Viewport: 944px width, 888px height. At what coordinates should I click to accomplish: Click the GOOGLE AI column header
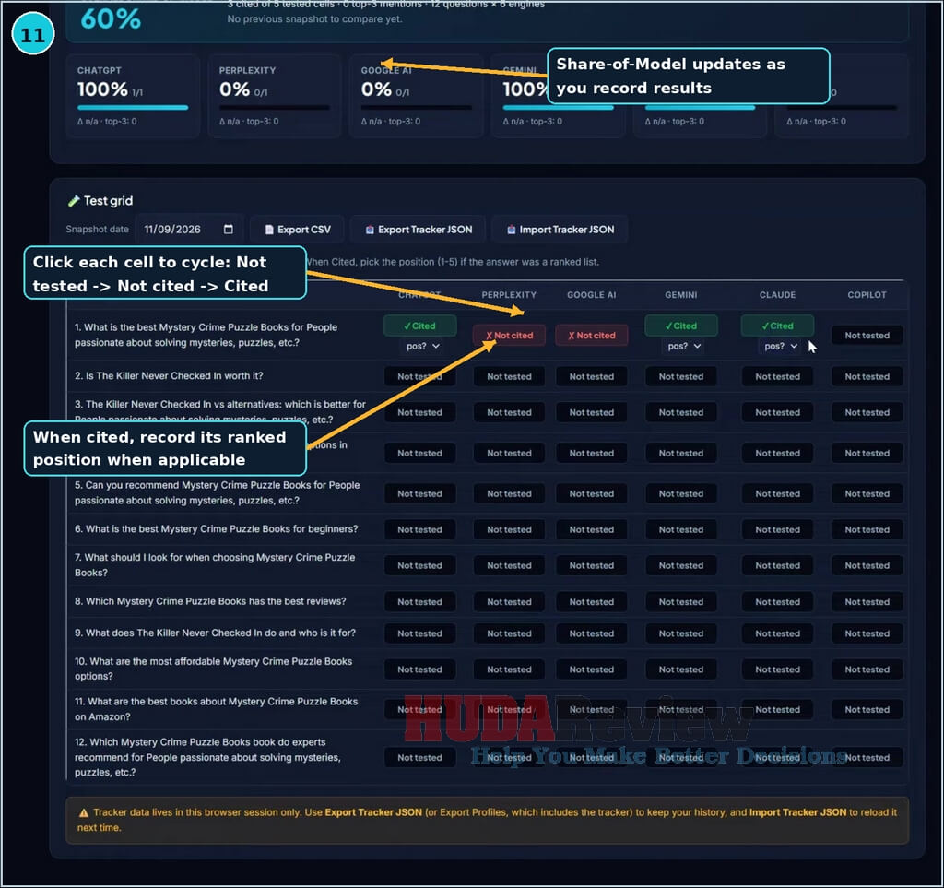(x=591, y=295)
